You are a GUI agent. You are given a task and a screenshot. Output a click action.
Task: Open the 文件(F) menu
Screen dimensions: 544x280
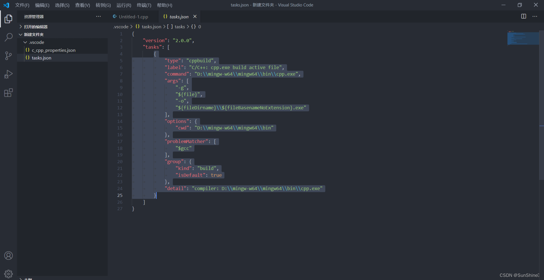(22, 5)
